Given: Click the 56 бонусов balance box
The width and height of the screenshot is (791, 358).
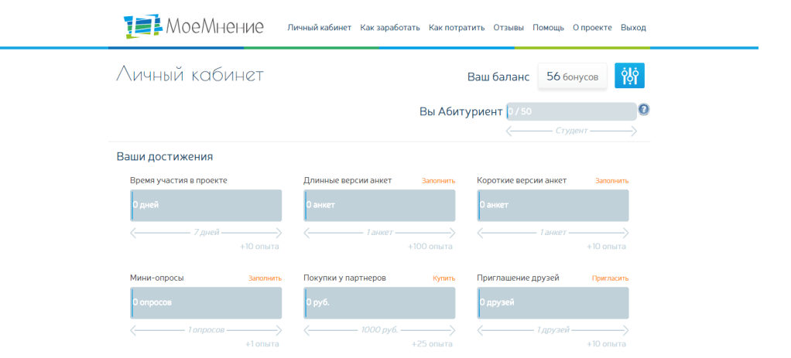Looking at the screenshot, I should (572, 77).
